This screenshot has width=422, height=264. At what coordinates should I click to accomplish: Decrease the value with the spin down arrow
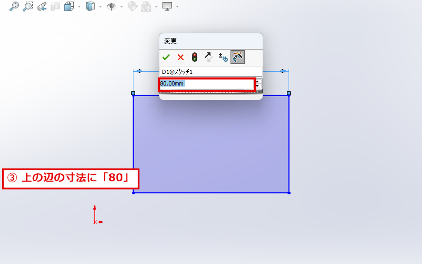coord(257,86)
